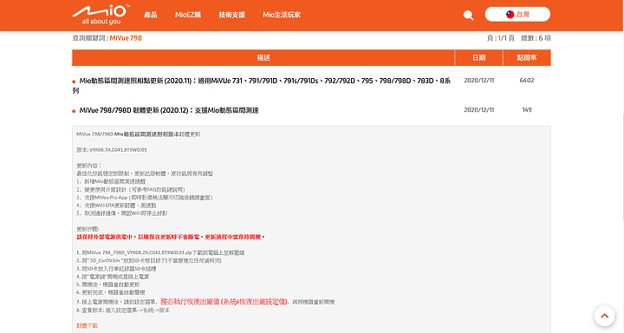
Task: Click the MiVue 798 search keyword
Action: pos(126,38)
